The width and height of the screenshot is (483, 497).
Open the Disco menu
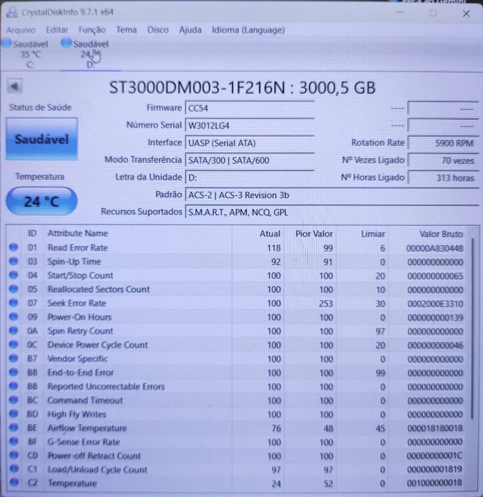(158, 30)
